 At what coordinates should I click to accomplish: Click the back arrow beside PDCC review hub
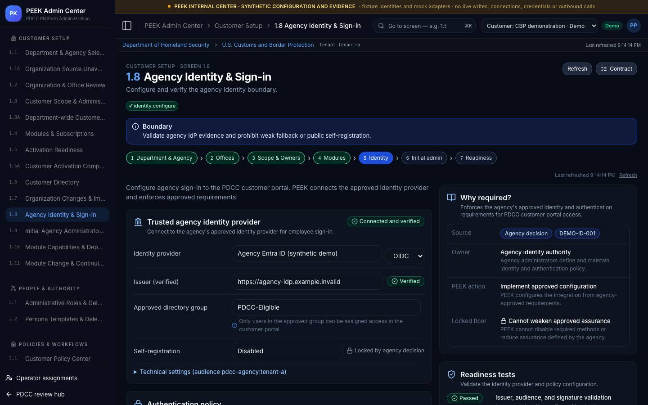point(9,394)
